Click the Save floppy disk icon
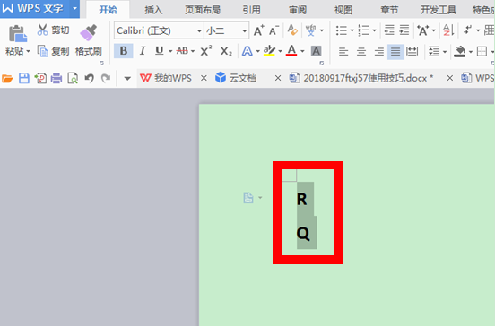 pyautogui.click(x=24, y=78)
